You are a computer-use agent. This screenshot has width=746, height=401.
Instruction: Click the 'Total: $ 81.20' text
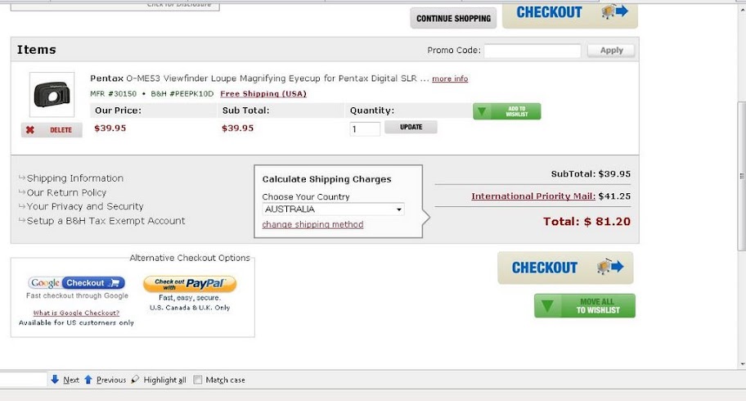(x=586, y=222)
